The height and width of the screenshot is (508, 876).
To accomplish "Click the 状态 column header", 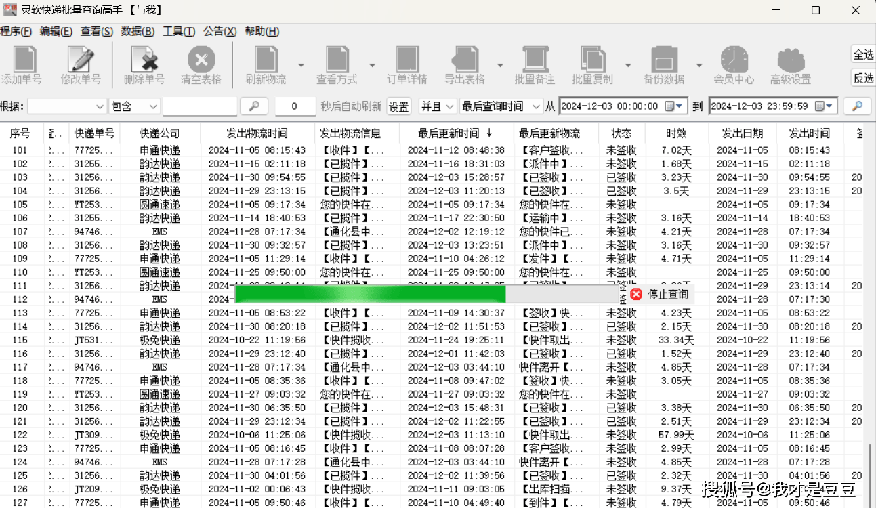I will [621, 133].
